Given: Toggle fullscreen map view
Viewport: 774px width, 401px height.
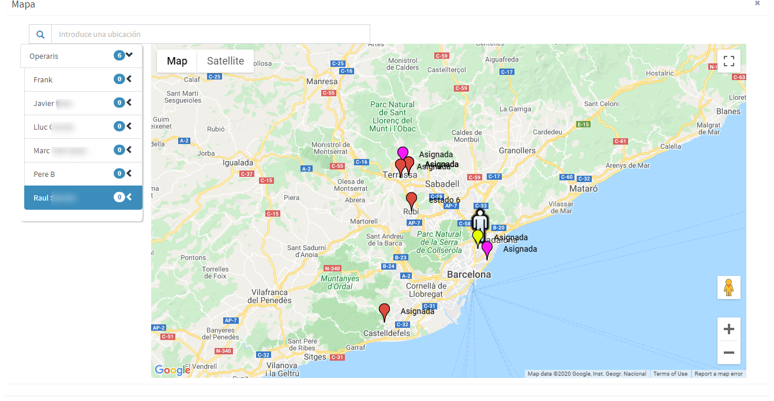Looking at the screenshot, I should click(x=729, y=61).
